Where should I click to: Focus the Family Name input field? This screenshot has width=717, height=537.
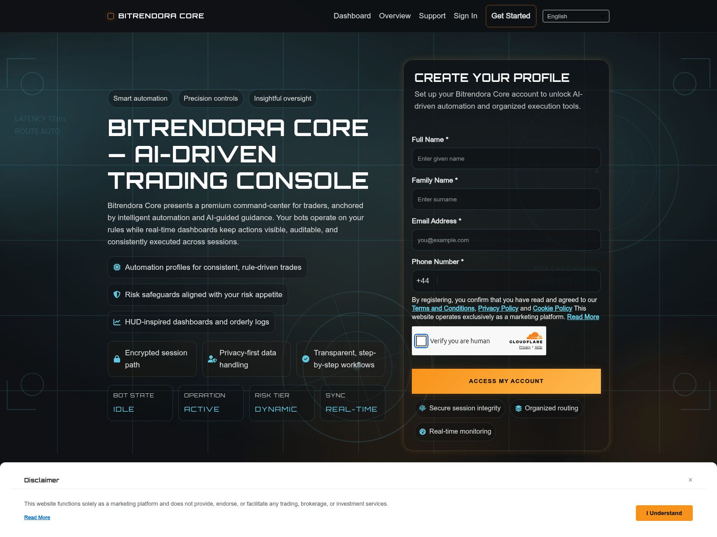(506, 199)
